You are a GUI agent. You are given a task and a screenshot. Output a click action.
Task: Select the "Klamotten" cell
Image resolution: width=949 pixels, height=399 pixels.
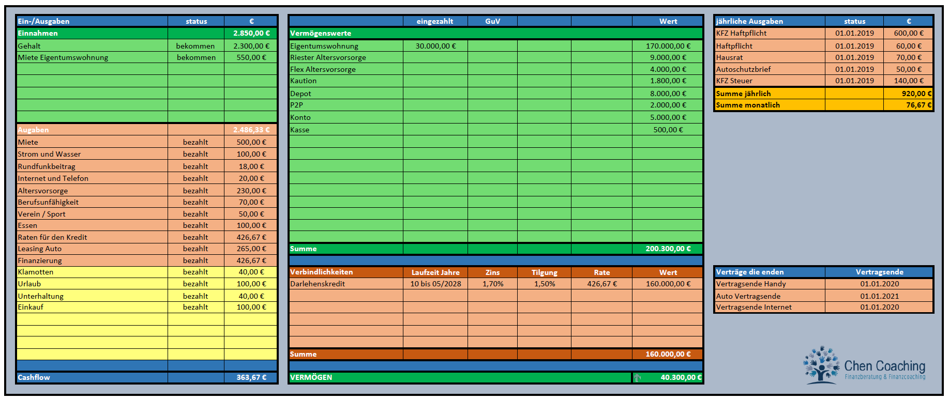(92, 272)
